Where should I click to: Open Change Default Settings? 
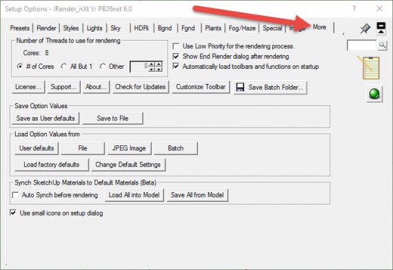coord(128,165)
